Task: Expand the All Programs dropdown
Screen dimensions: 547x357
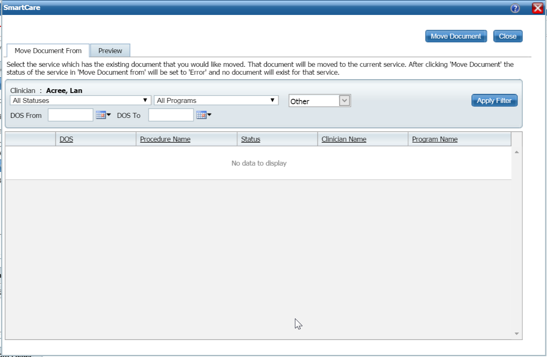Action: click(x=216, y=100)
